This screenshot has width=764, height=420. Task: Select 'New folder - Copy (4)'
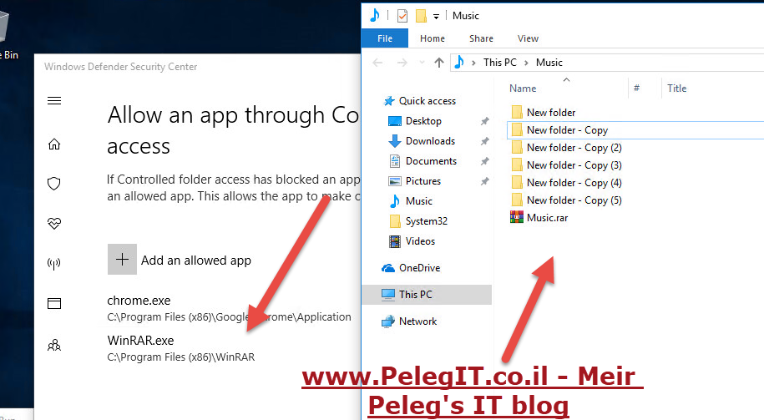(574, 183)
